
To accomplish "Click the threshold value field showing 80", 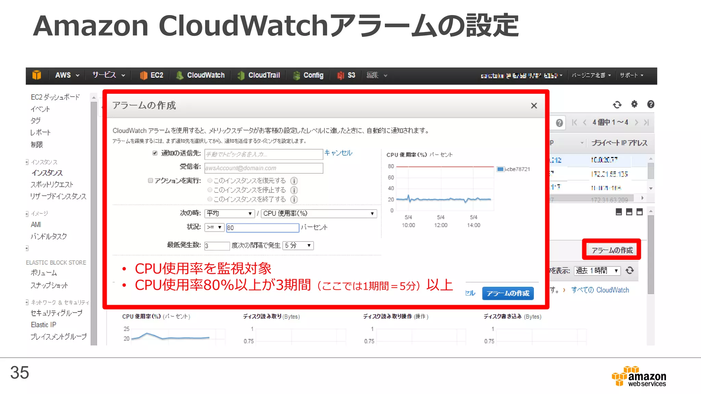I will coord(263,228).
